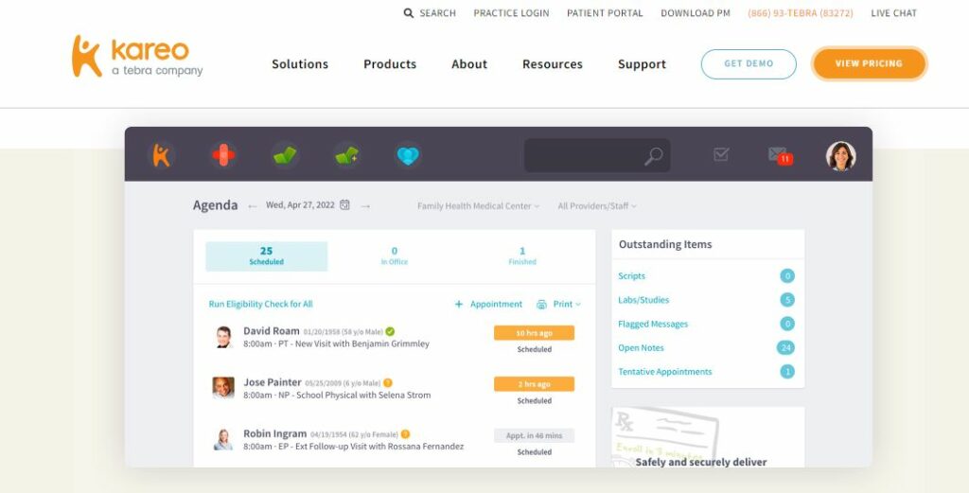Click the user profile avatar
Viewport: 969px width, 493px height.
pyautogui.click(x=840, y=156)
